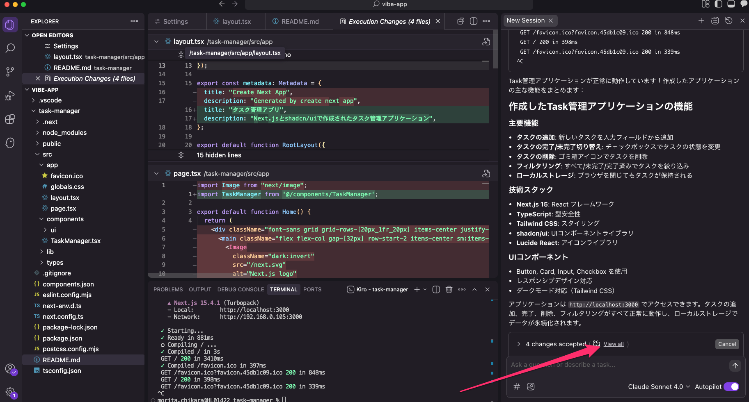Switch to the README.md editor tab
Image resolution: width=749 pixels, height=402 pixels.
click(300, 21)
